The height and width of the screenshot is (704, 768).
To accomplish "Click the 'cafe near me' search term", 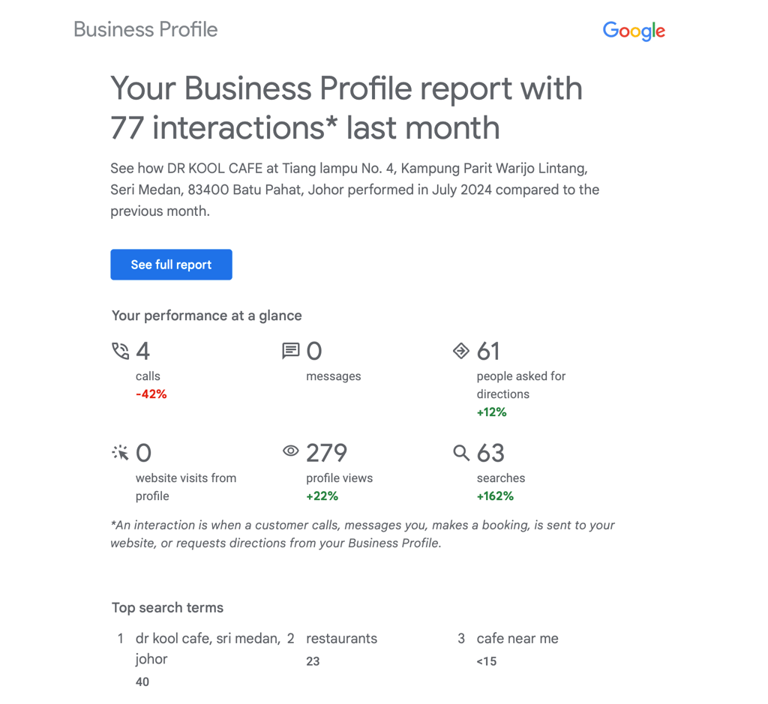I will 517,639.
